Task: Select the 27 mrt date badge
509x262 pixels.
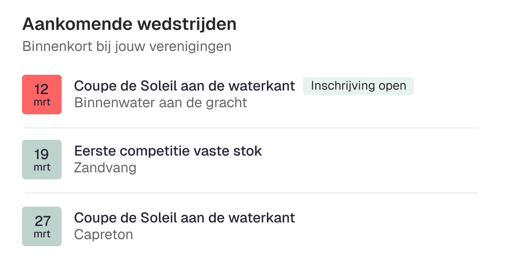Action: pyautogui.click(x=42, y=226)
